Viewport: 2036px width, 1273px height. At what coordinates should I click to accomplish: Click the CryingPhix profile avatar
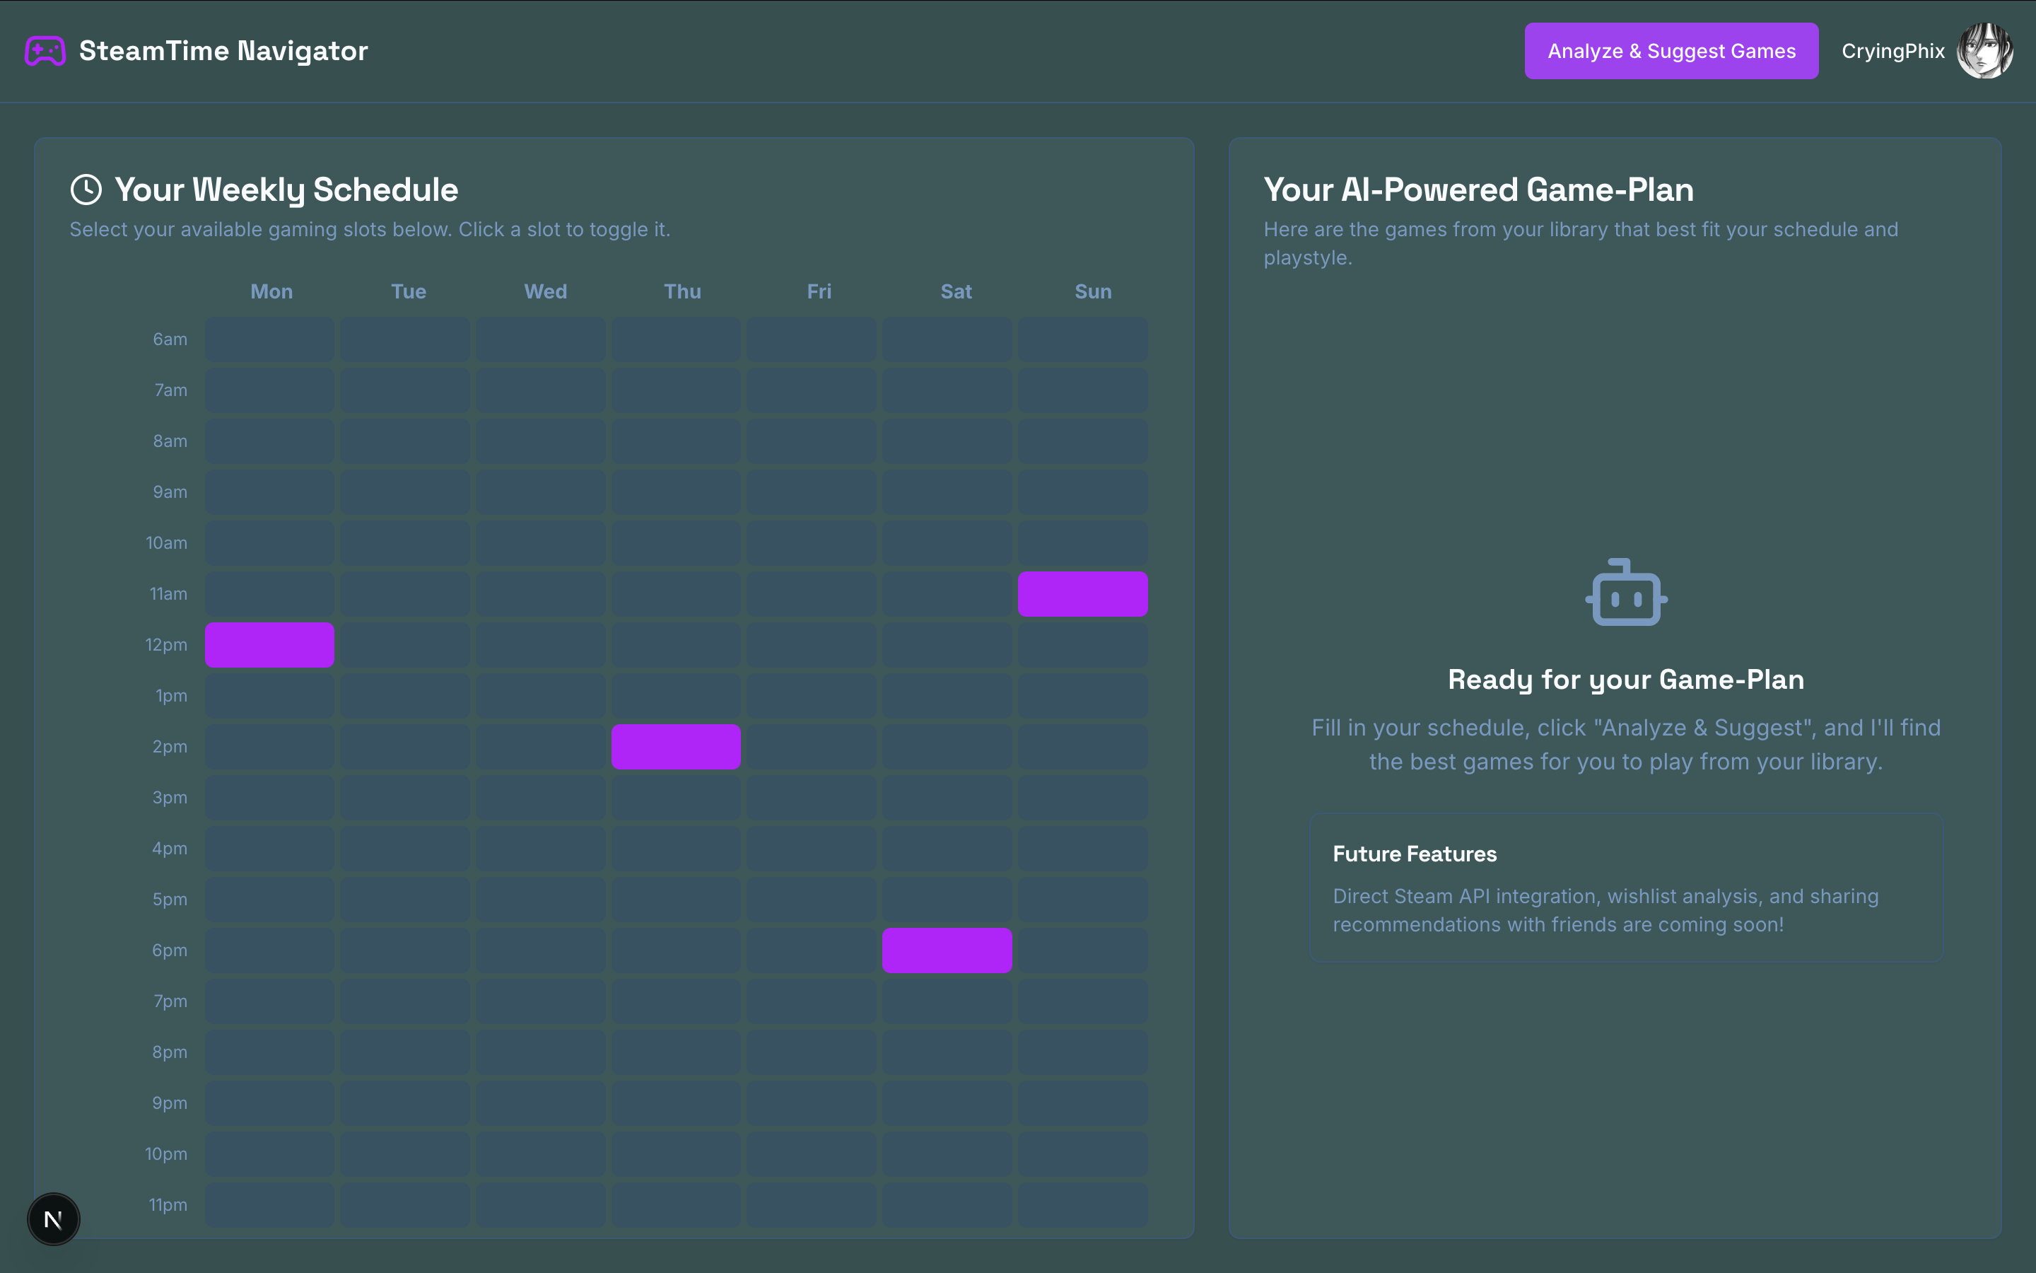pos(1984,52)
